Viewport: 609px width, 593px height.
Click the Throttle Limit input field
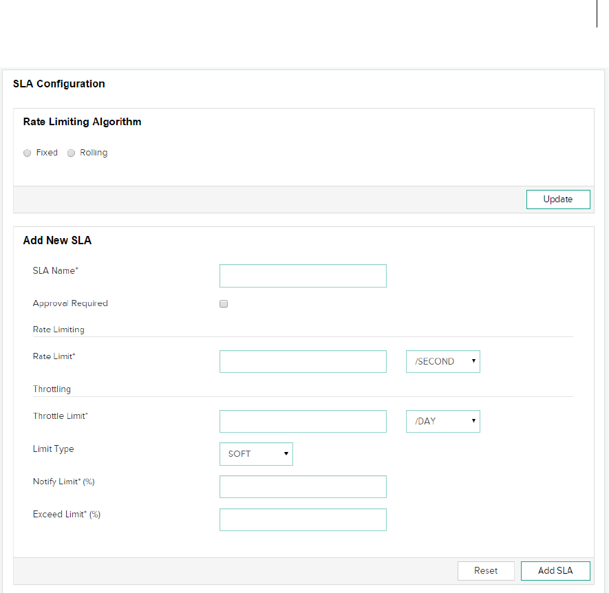click(x=303, y=421)
